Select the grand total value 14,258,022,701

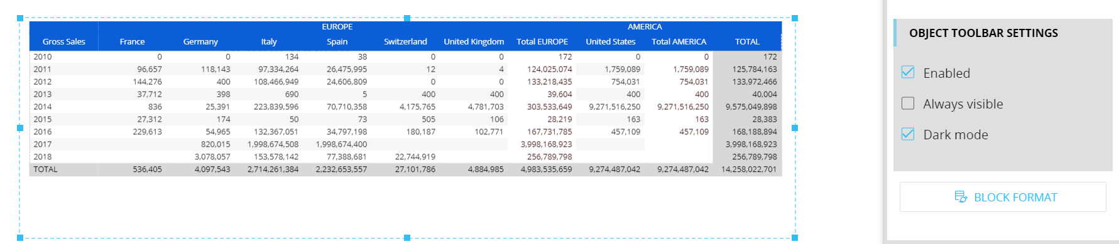click(x=748, y=169)
